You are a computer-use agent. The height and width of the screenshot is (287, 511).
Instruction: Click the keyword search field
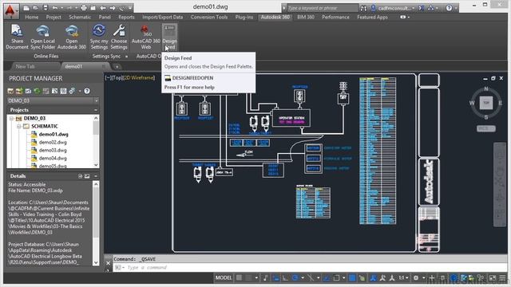tap(322, 8)
